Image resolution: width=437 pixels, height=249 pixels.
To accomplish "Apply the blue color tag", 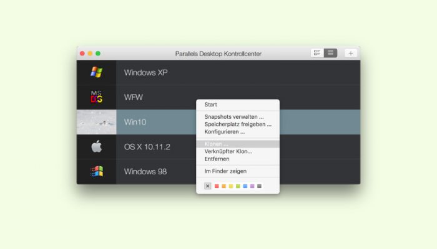I will click(x=245, y=186).
